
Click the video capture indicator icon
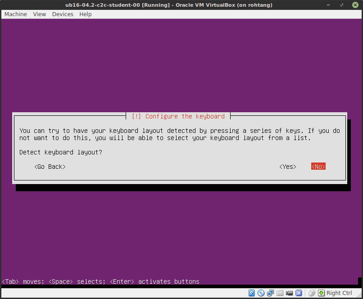click(290, 293)
